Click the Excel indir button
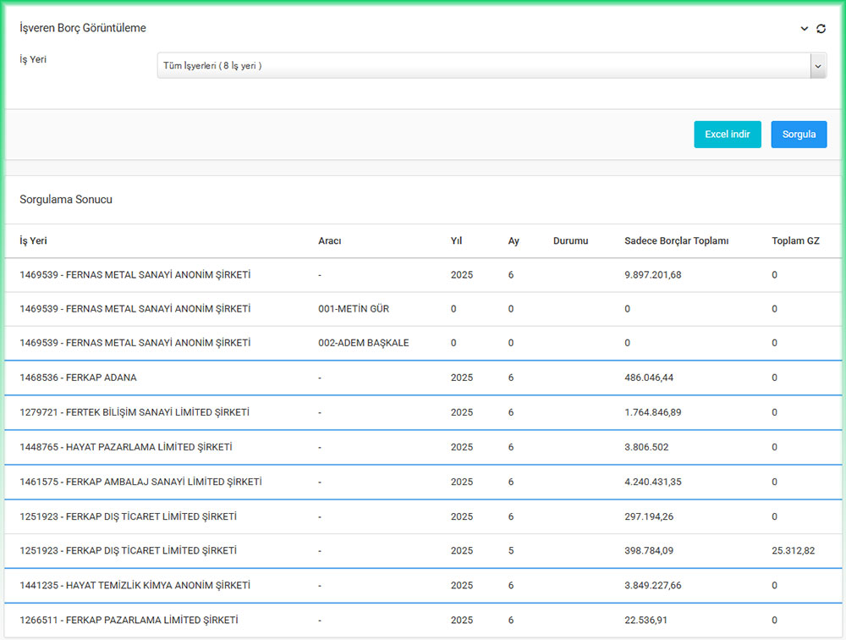 tap(728, 135)
